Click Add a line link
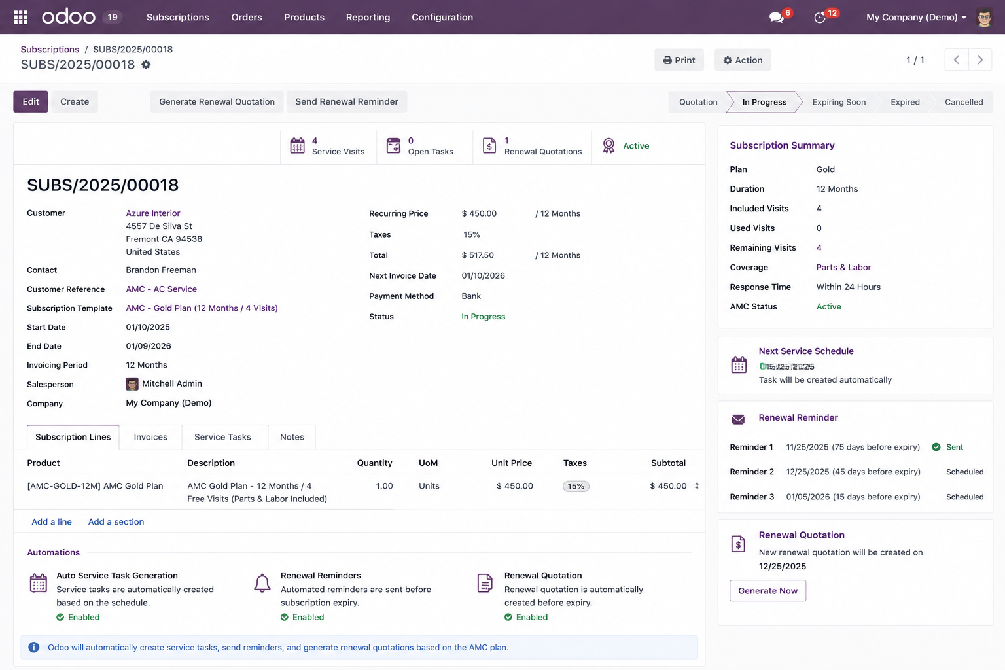This screenshot has height=670, width=1005. coord(52,522)
